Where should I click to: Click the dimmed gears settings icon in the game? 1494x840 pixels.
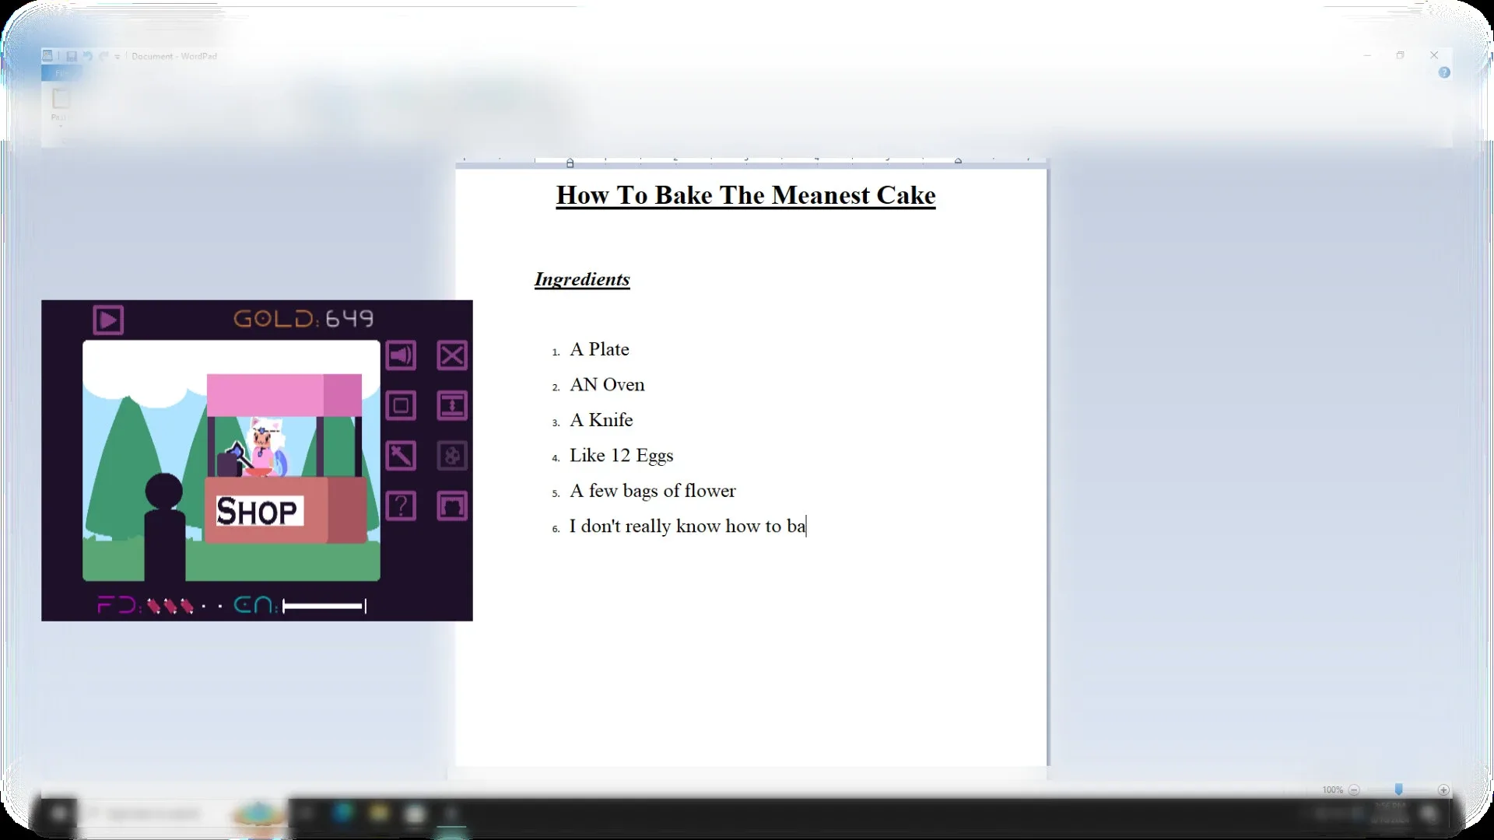click(x=452, y=456)
